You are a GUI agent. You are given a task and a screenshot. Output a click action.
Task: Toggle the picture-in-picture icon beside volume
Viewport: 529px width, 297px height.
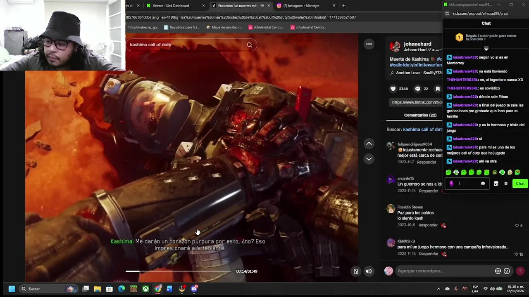pyautogui.click(x=356, y=271)
